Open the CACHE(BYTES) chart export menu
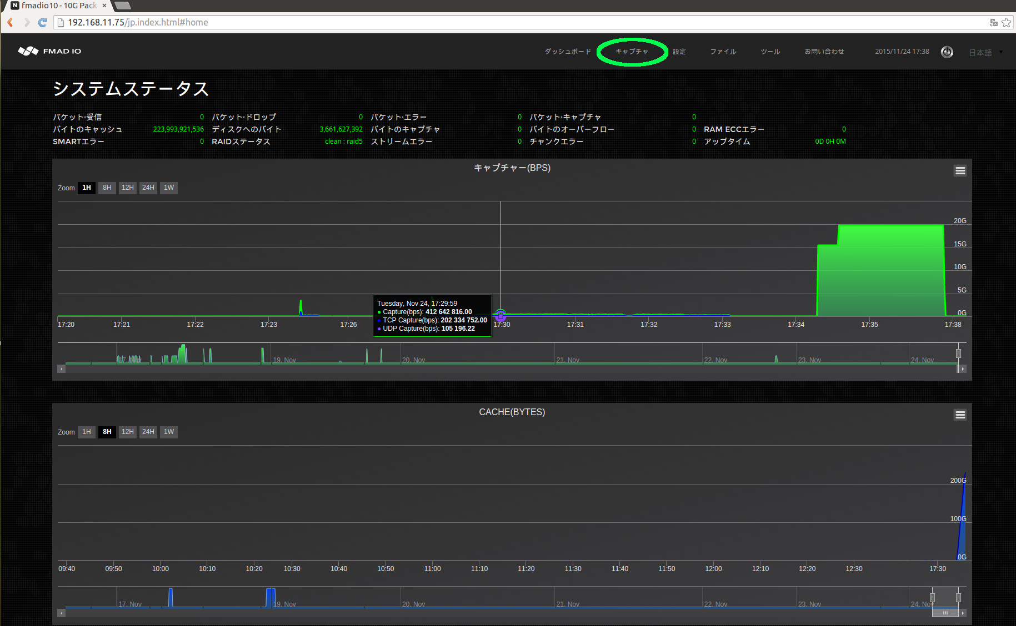1016x626 pixels. point(960,415)
